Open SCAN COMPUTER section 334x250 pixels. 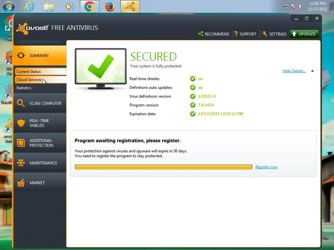[x=40, y=103]
